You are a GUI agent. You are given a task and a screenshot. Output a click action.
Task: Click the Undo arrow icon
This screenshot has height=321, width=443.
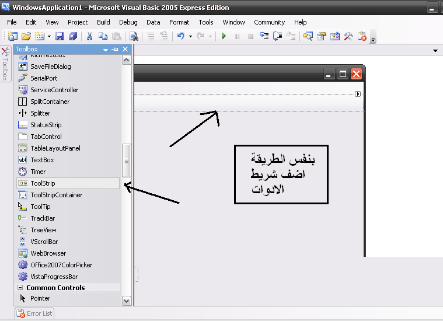(x=181, y=36)
